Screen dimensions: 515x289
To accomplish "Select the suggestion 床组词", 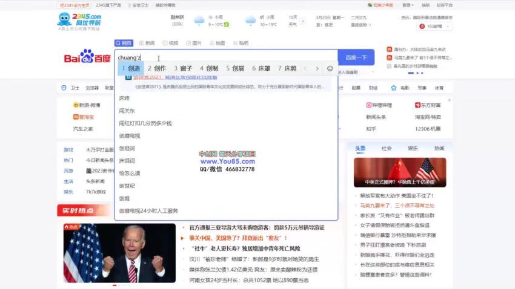I will click(127, 161).
